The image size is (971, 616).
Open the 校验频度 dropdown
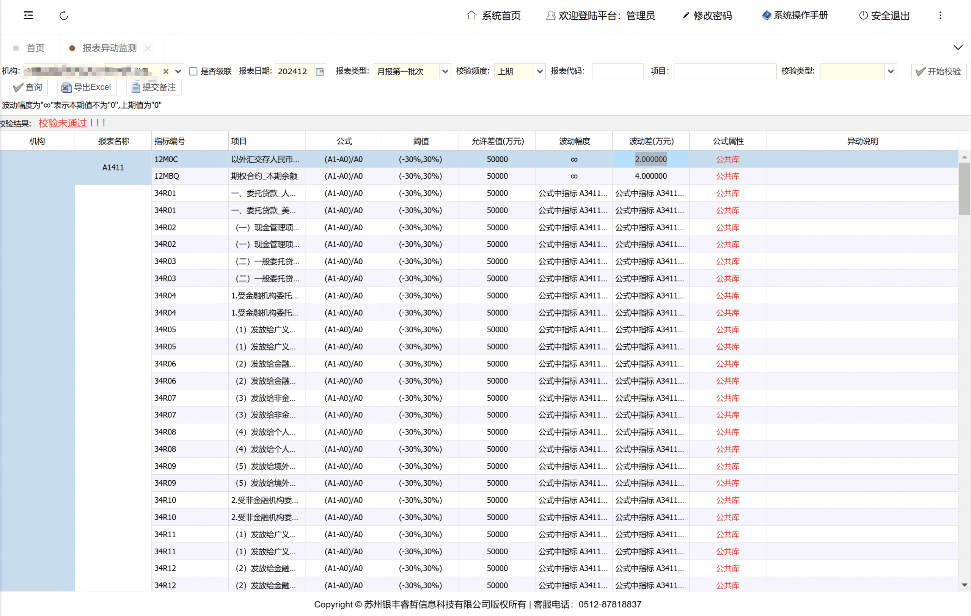(539, 71)
